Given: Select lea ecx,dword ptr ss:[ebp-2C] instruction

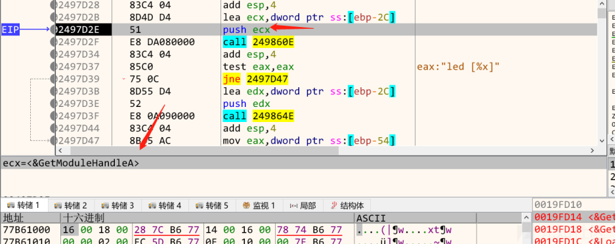Looking at the screenshot, I should click(308, 18).
